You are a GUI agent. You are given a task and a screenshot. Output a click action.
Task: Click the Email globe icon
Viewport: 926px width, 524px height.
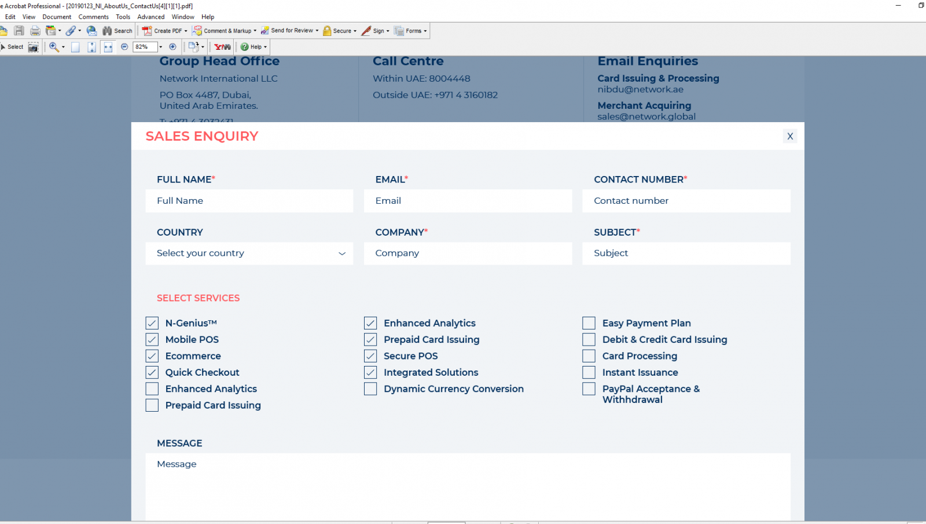pos(91,31)
